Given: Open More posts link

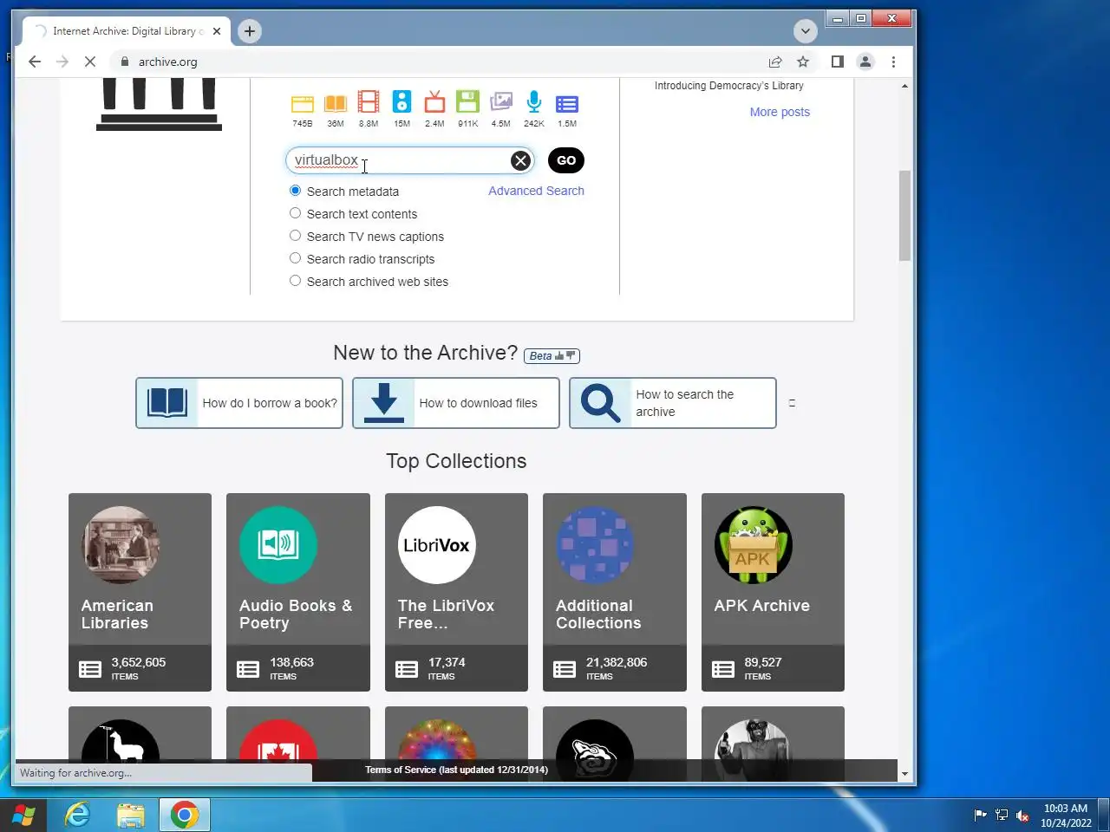Looking at the screenshot, I should (780, 112).
